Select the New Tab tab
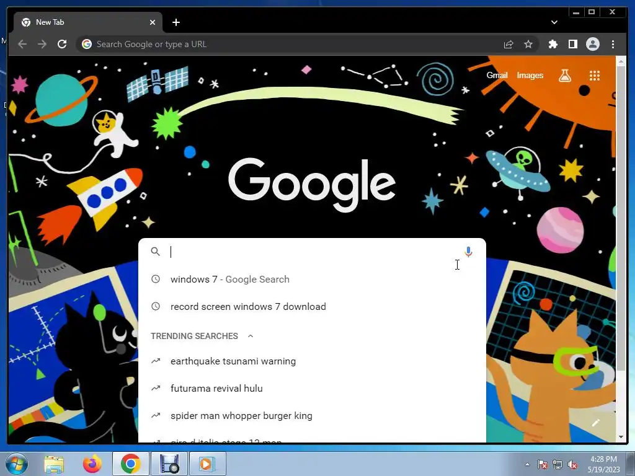Viewport: 635px width, 476px height. coord(88,22)
